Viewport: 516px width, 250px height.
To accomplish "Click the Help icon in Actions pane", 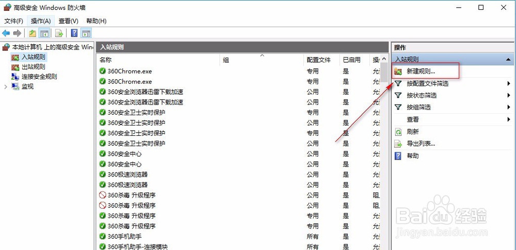I will pyautogui.click(x=398, y=156).
